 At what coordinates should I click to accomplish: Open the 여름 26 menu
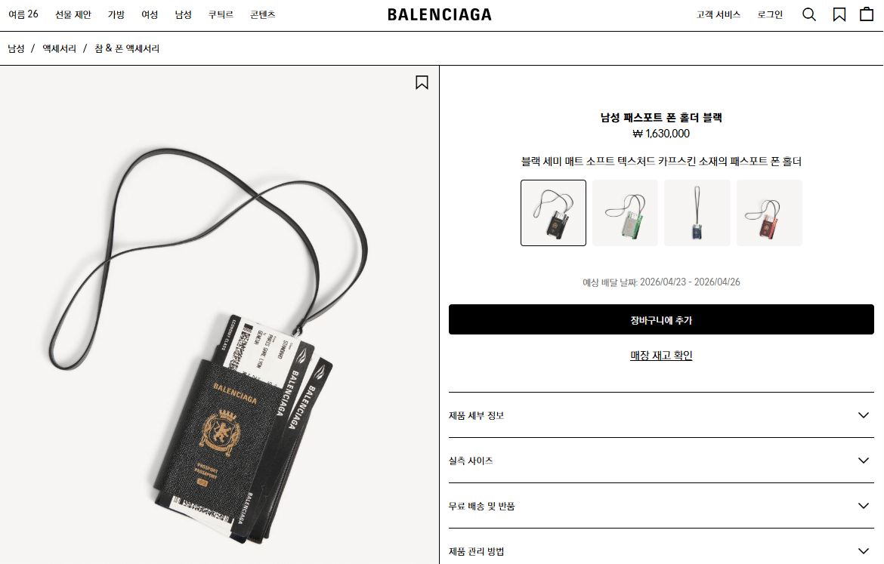tap(23, 14)
